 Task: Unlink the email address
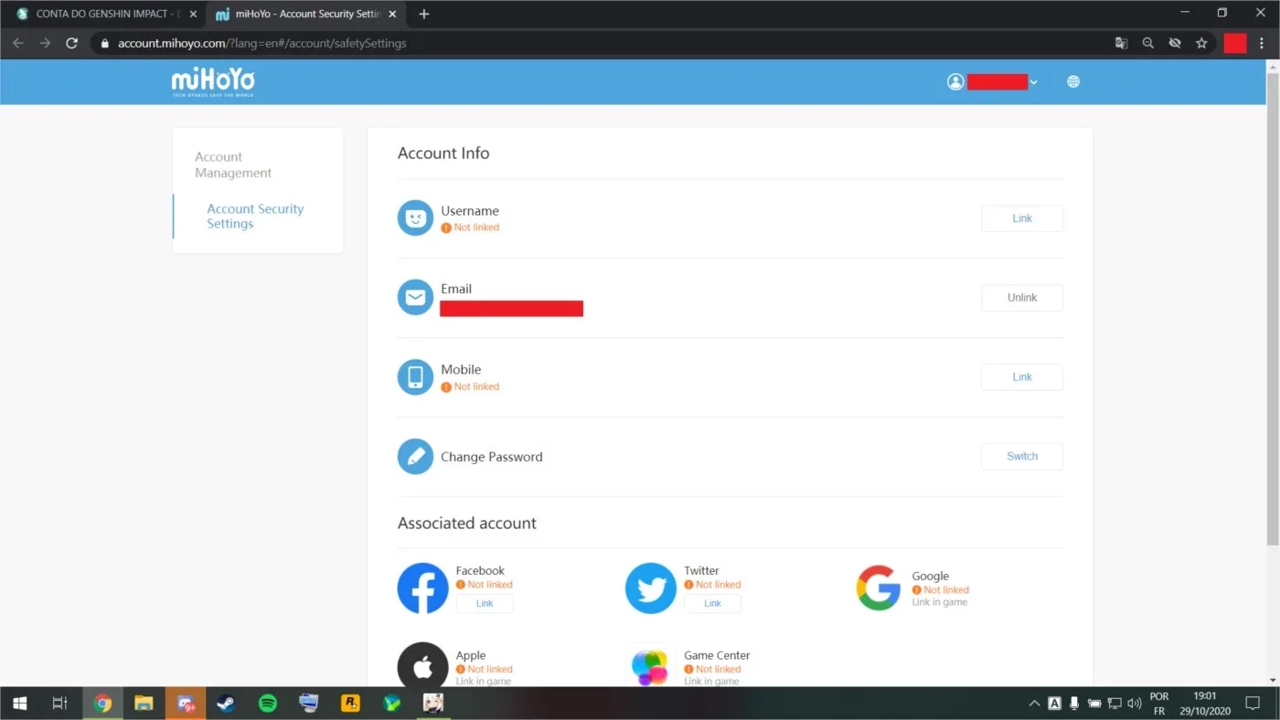1022,298
